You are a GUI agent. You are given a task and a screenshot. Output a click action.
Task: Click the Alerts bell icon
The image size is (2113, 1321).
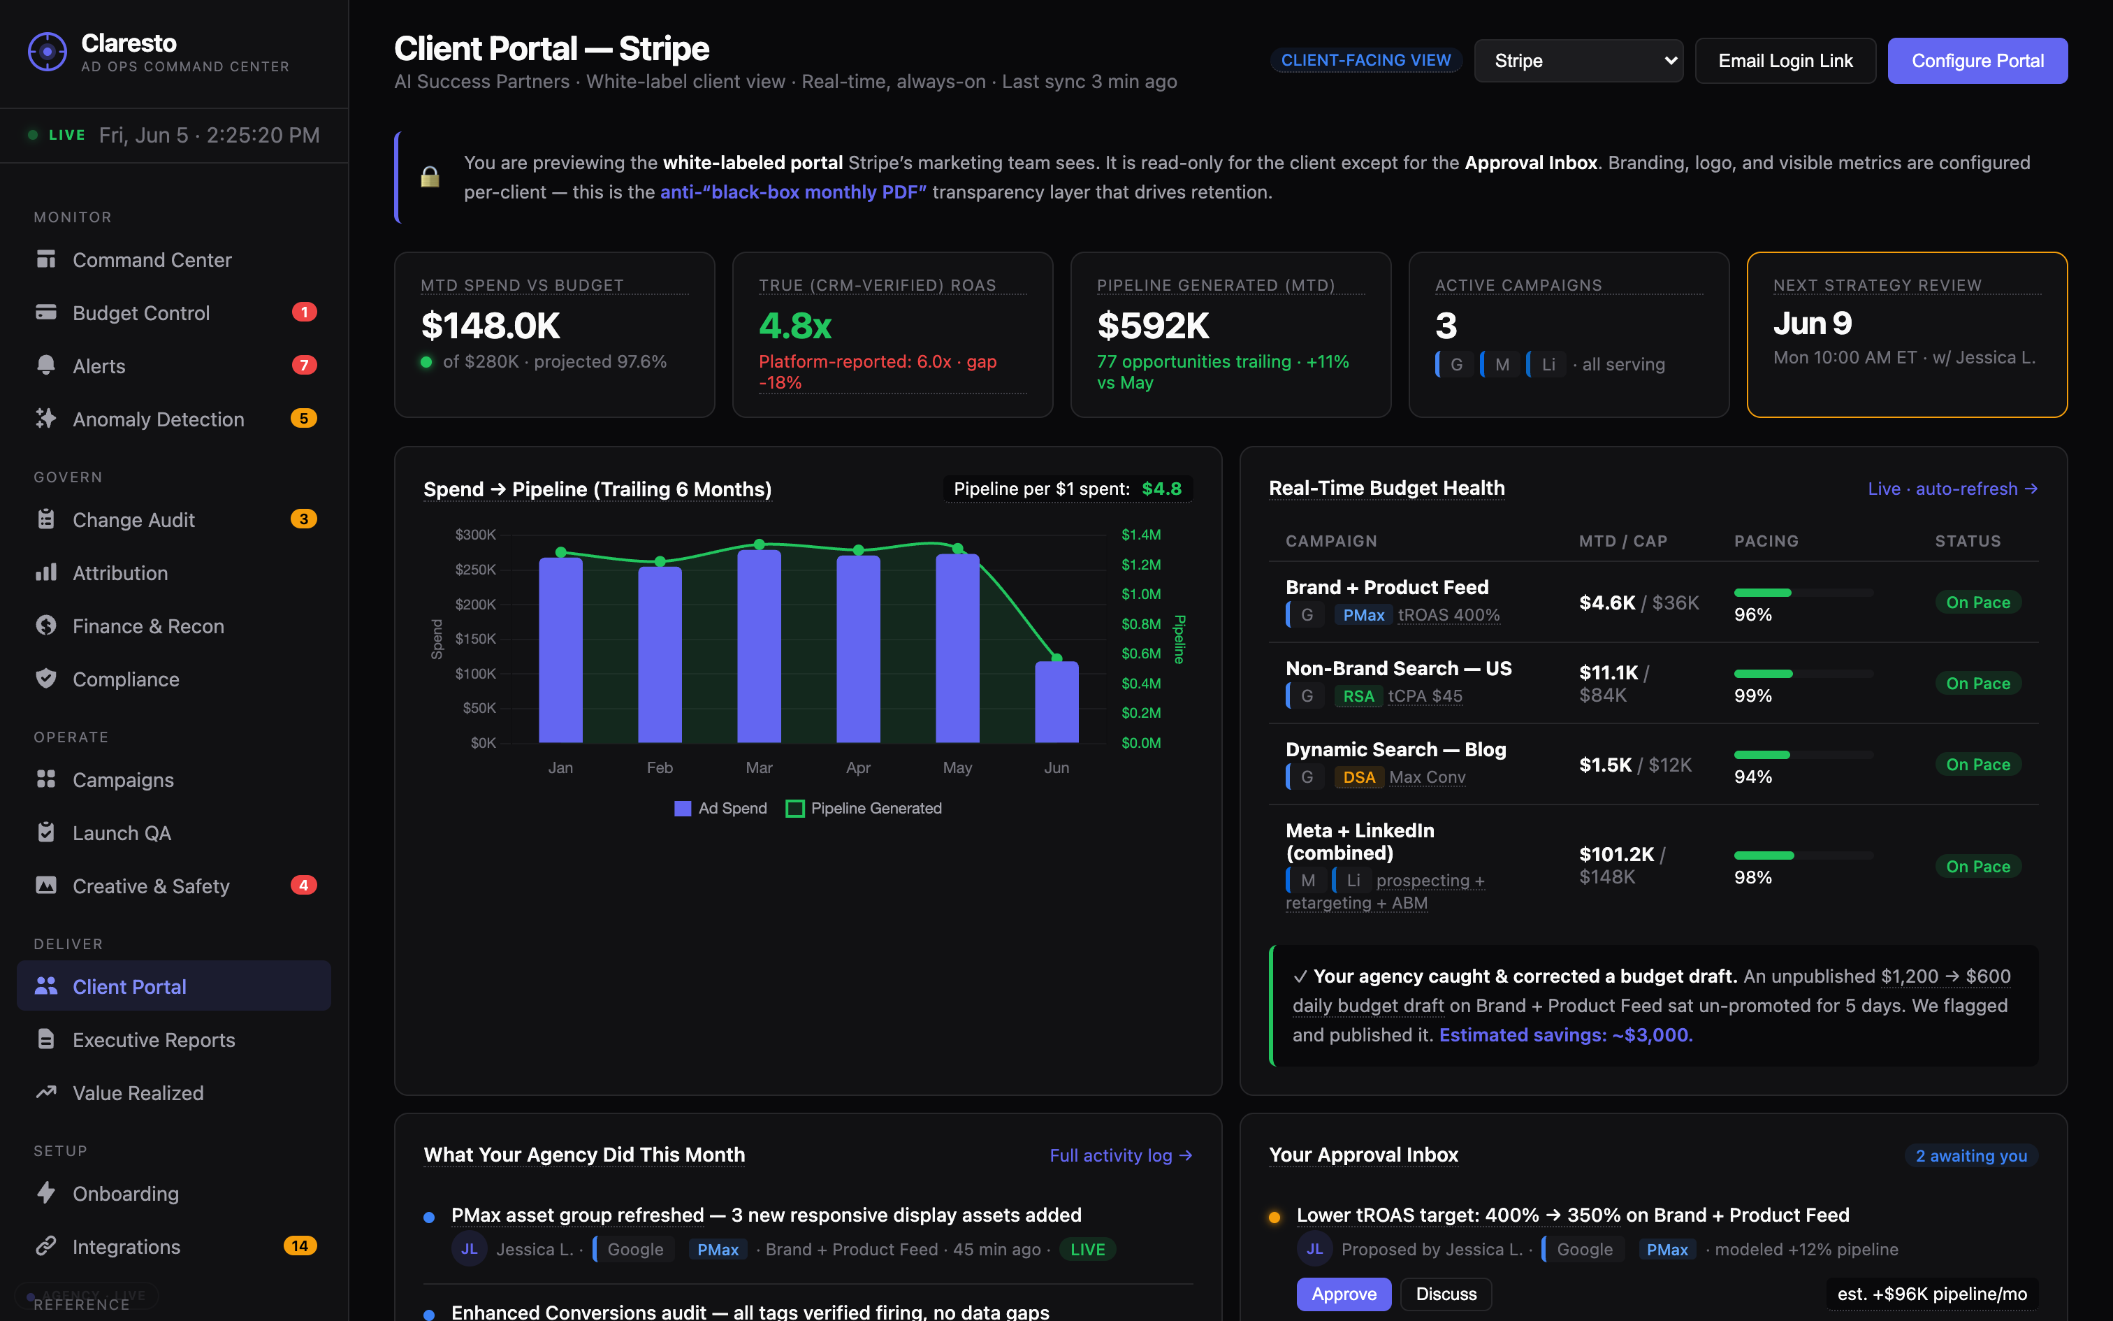coord(46,366)
